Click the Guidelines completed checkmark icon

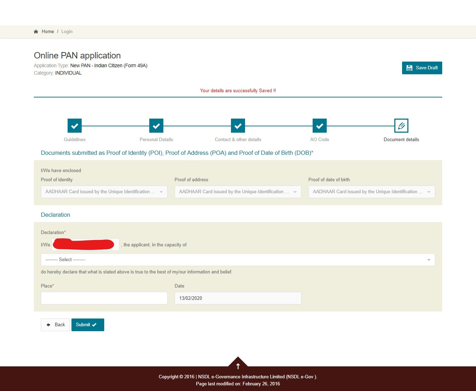pyautogui.click(x=74, y=125)
